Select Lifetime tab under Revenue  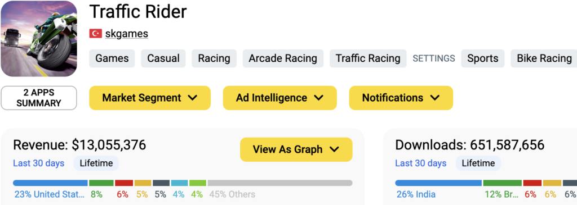[96, 163]
